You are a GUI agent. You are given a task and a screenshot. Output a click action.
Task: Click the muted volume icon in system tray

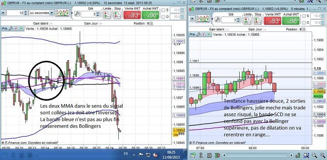[x=155, y=155]
